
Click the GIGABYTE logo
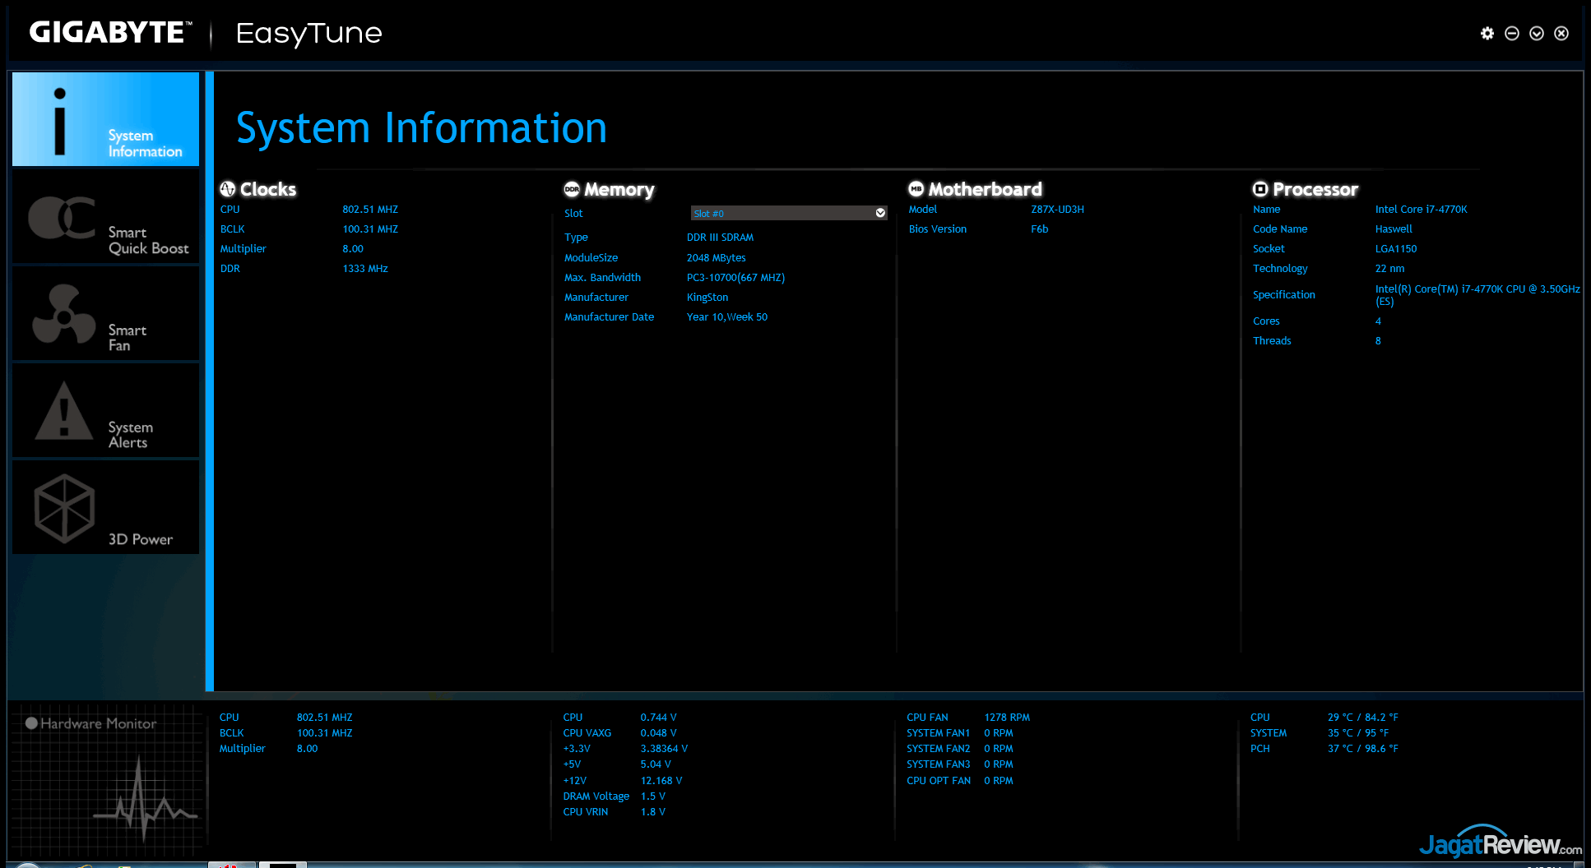[109, 32]
